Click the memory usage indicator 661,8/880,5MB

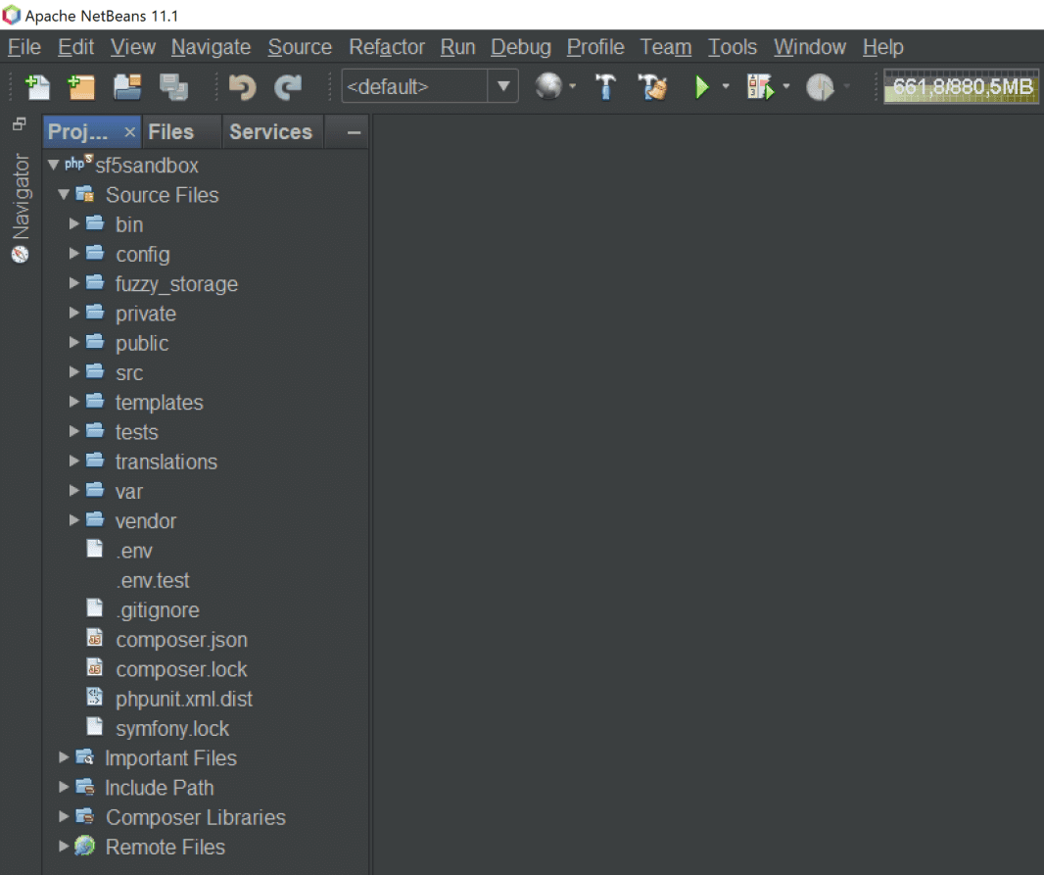click(961, 86)
